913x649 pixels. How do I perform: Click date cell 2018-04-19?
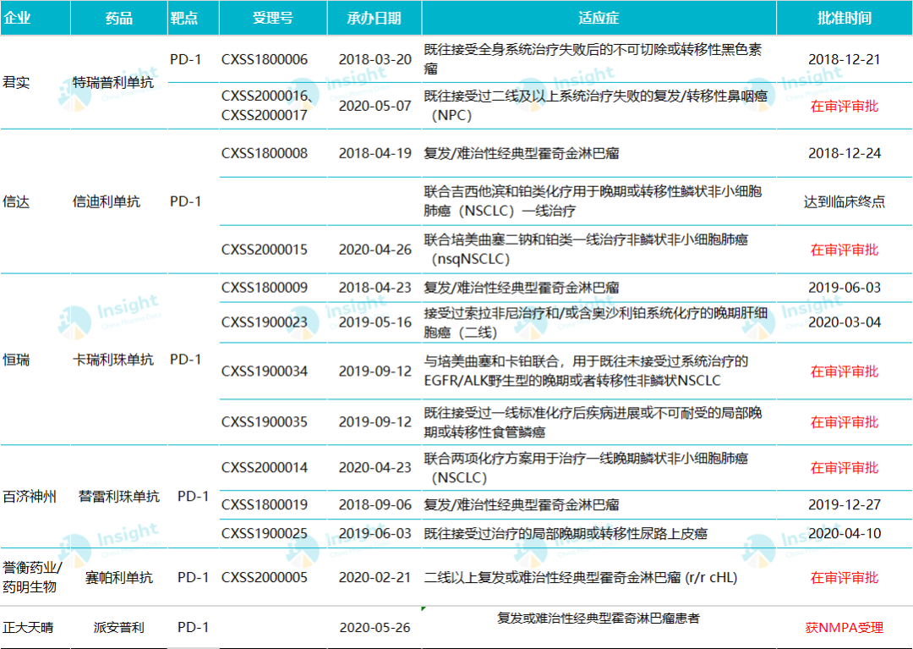coord(375,153)
